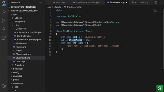
Task: Switch to StudInsertController.php tab
Action: click(86, 2)
